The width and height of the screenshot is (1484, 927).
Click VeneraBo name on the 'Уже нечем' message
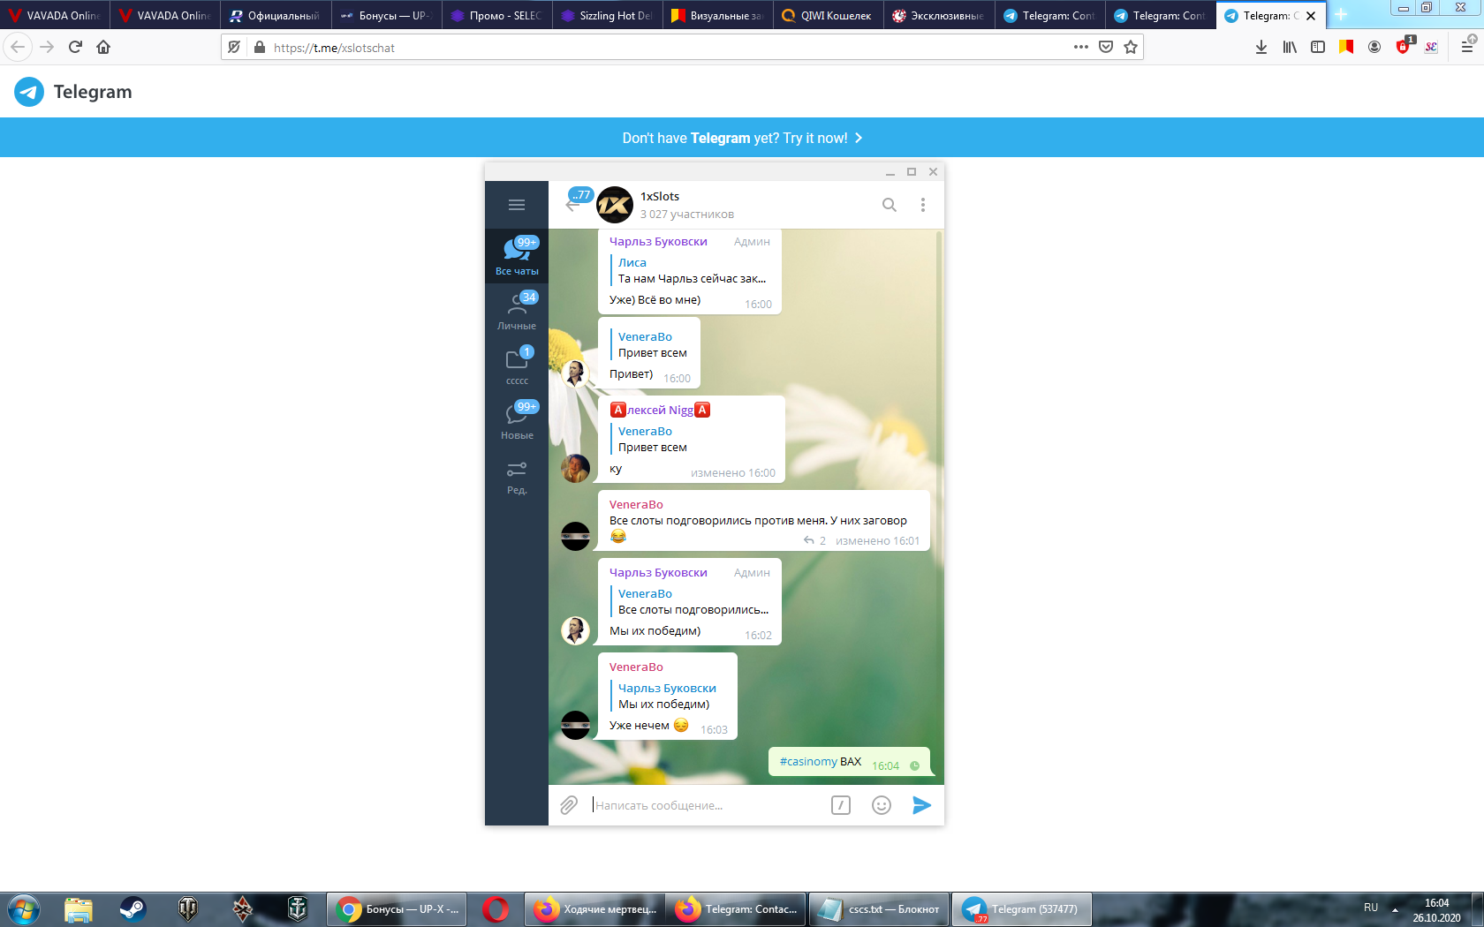(636, 667)
